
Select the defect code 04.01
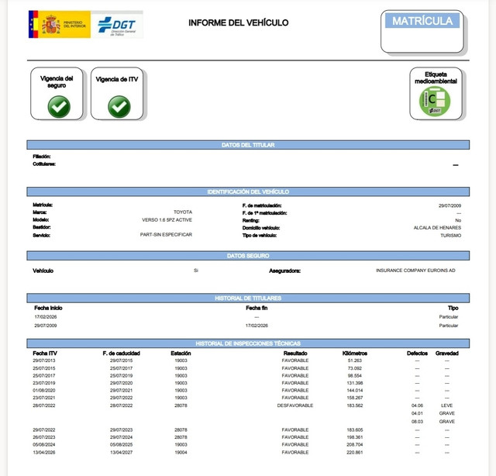coord(417,413)
